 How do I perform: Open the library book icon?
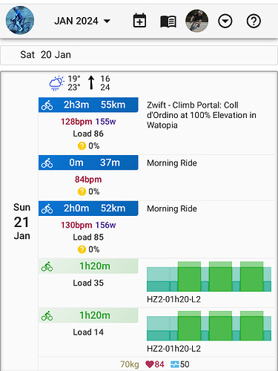click(x=168, y=22)
